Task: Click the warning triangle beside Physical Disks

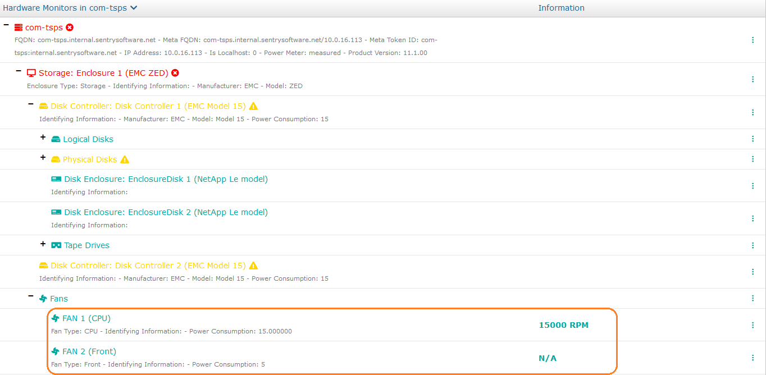Action: (x=125, y=159)
